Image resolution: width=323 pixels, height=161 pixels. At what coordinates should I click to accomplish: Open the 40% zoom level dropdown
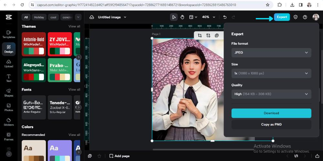(x=208, y=17)
